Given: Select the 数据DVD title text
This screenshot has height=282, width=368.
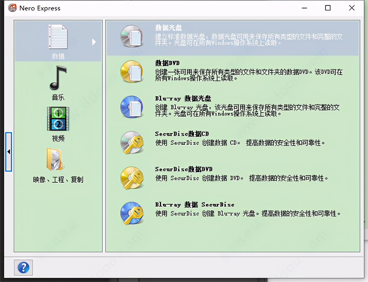Looking at the screenshot, I should [167, 63].
